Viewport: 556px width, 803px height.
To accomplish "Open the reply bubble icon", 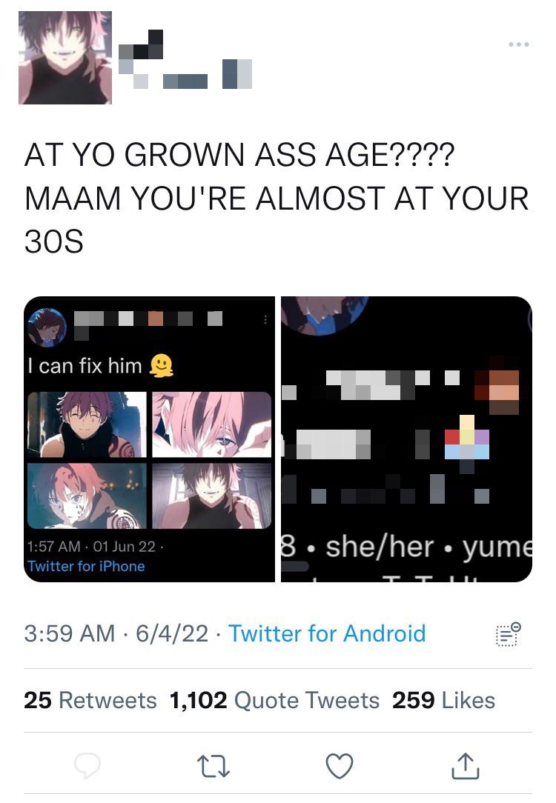I will point(87,766).
